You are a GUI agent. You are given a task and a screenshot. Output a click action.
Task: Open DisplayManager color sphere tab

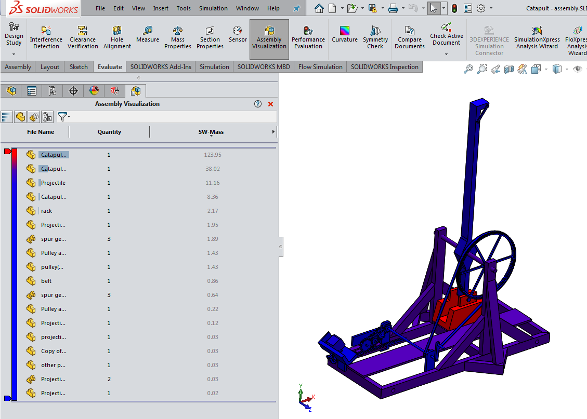click(x=94, y=91)
